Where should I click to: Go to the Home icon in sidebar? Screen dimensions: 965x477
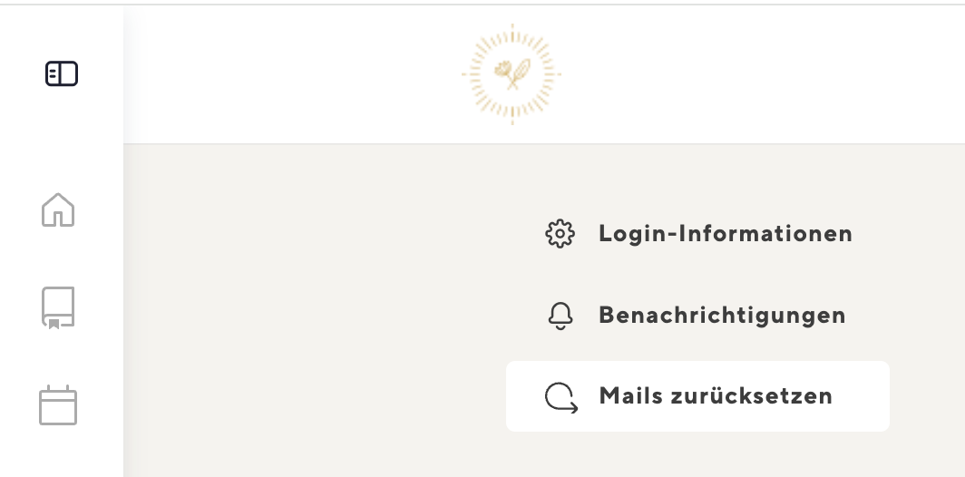click(x=58, y=209)
